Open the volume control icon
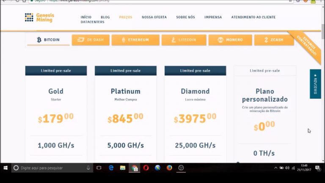 point(287,168)
